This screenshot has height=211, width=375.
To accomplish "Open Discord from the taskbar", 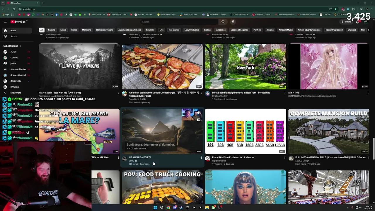I will point(175,207).
